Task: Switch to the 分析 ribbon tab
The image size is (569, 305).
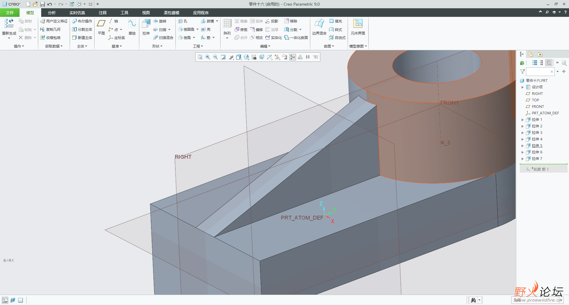Action: point(52,13)
